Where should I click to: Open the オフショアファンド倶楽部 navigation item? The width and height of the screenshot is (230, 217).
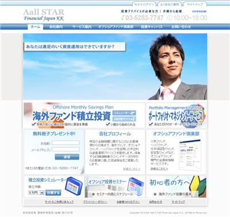click(x=116, y=27)
